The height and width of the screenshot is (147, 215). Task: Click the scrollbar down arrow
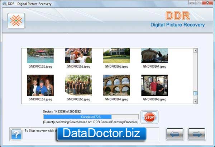click(x=195, y=101)
